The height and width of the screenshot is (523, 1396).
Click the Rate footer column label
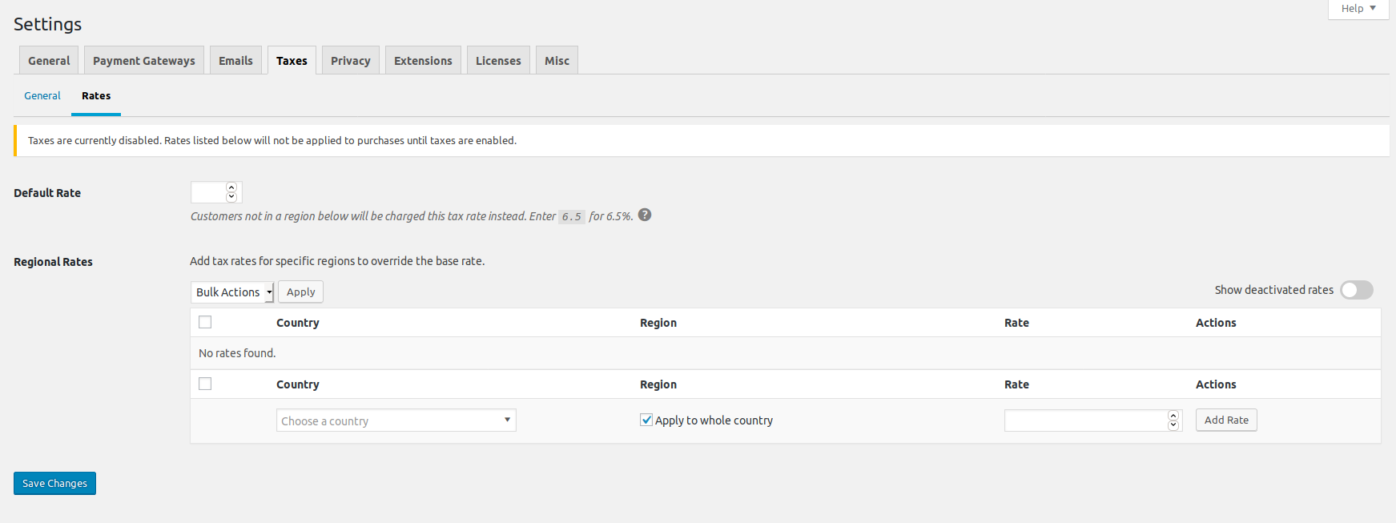[1016, 384]
